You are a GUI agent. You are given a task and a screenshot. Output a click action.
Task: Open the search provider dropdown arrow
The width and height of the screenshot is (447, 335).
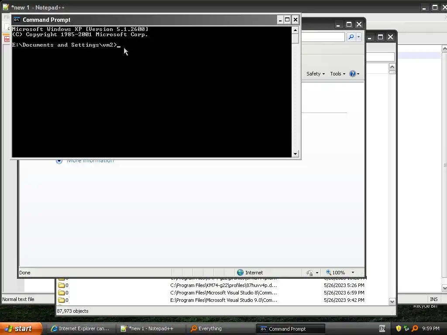(x=359, y=37)
